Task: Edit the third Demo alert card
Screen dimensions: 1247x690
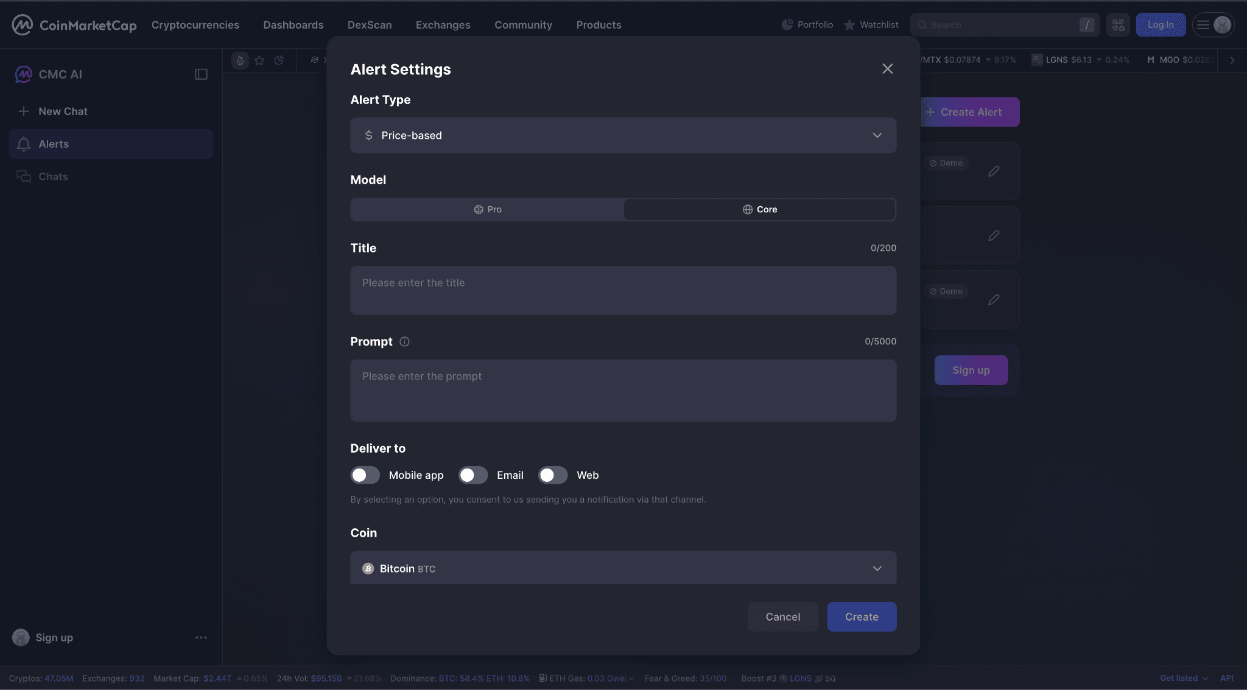Action: 994,300
